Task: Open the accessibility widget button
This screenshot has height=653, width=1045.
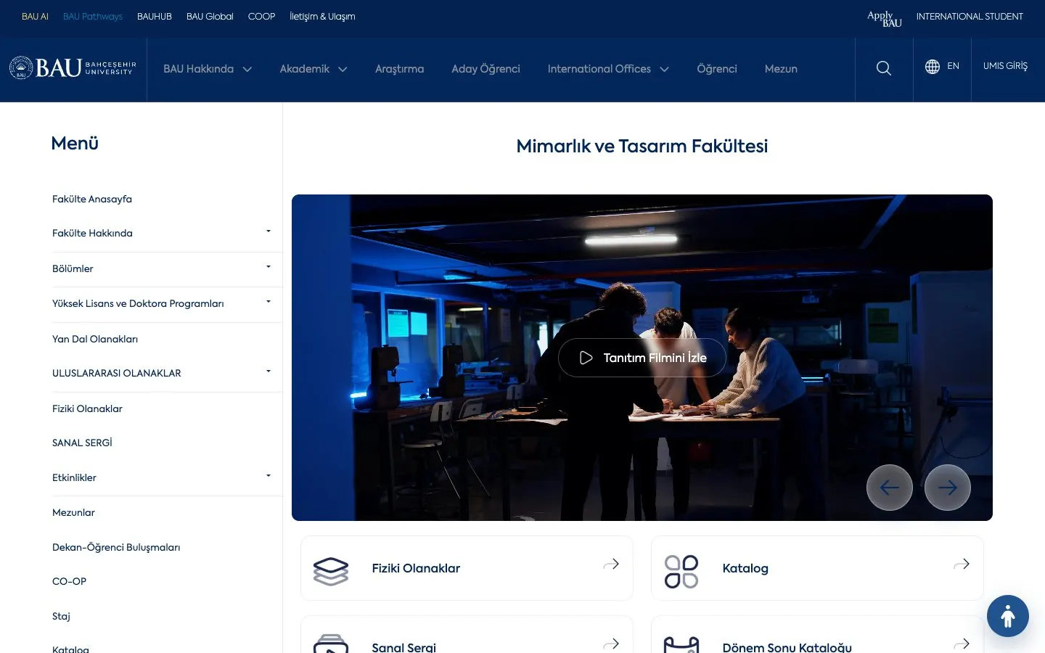Action: coord(1008,616)
